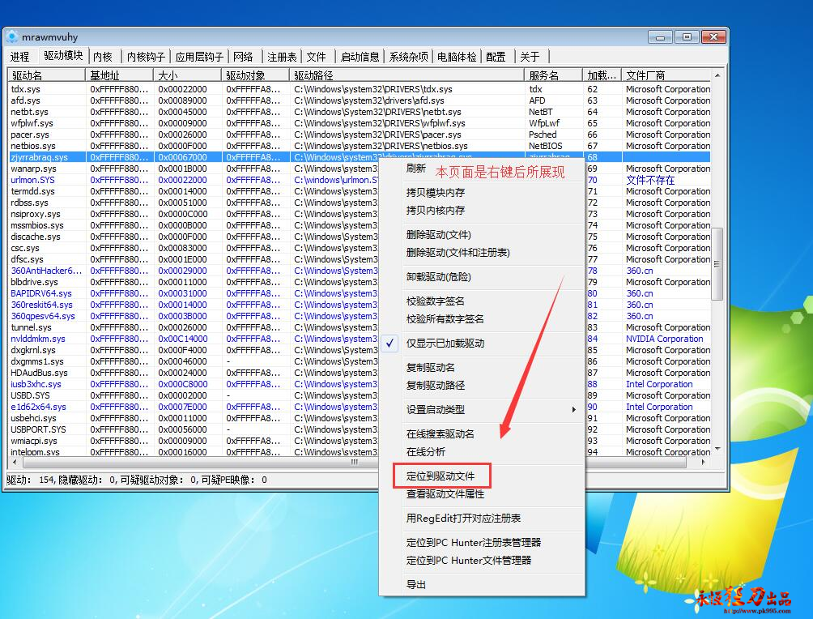
Task: Choose 刷新 in the context menu
Action: [416, 169]
